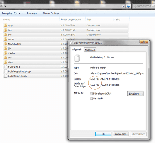
Task: Click the build.trout.prop file icon
Action: (x=6, y=76)
